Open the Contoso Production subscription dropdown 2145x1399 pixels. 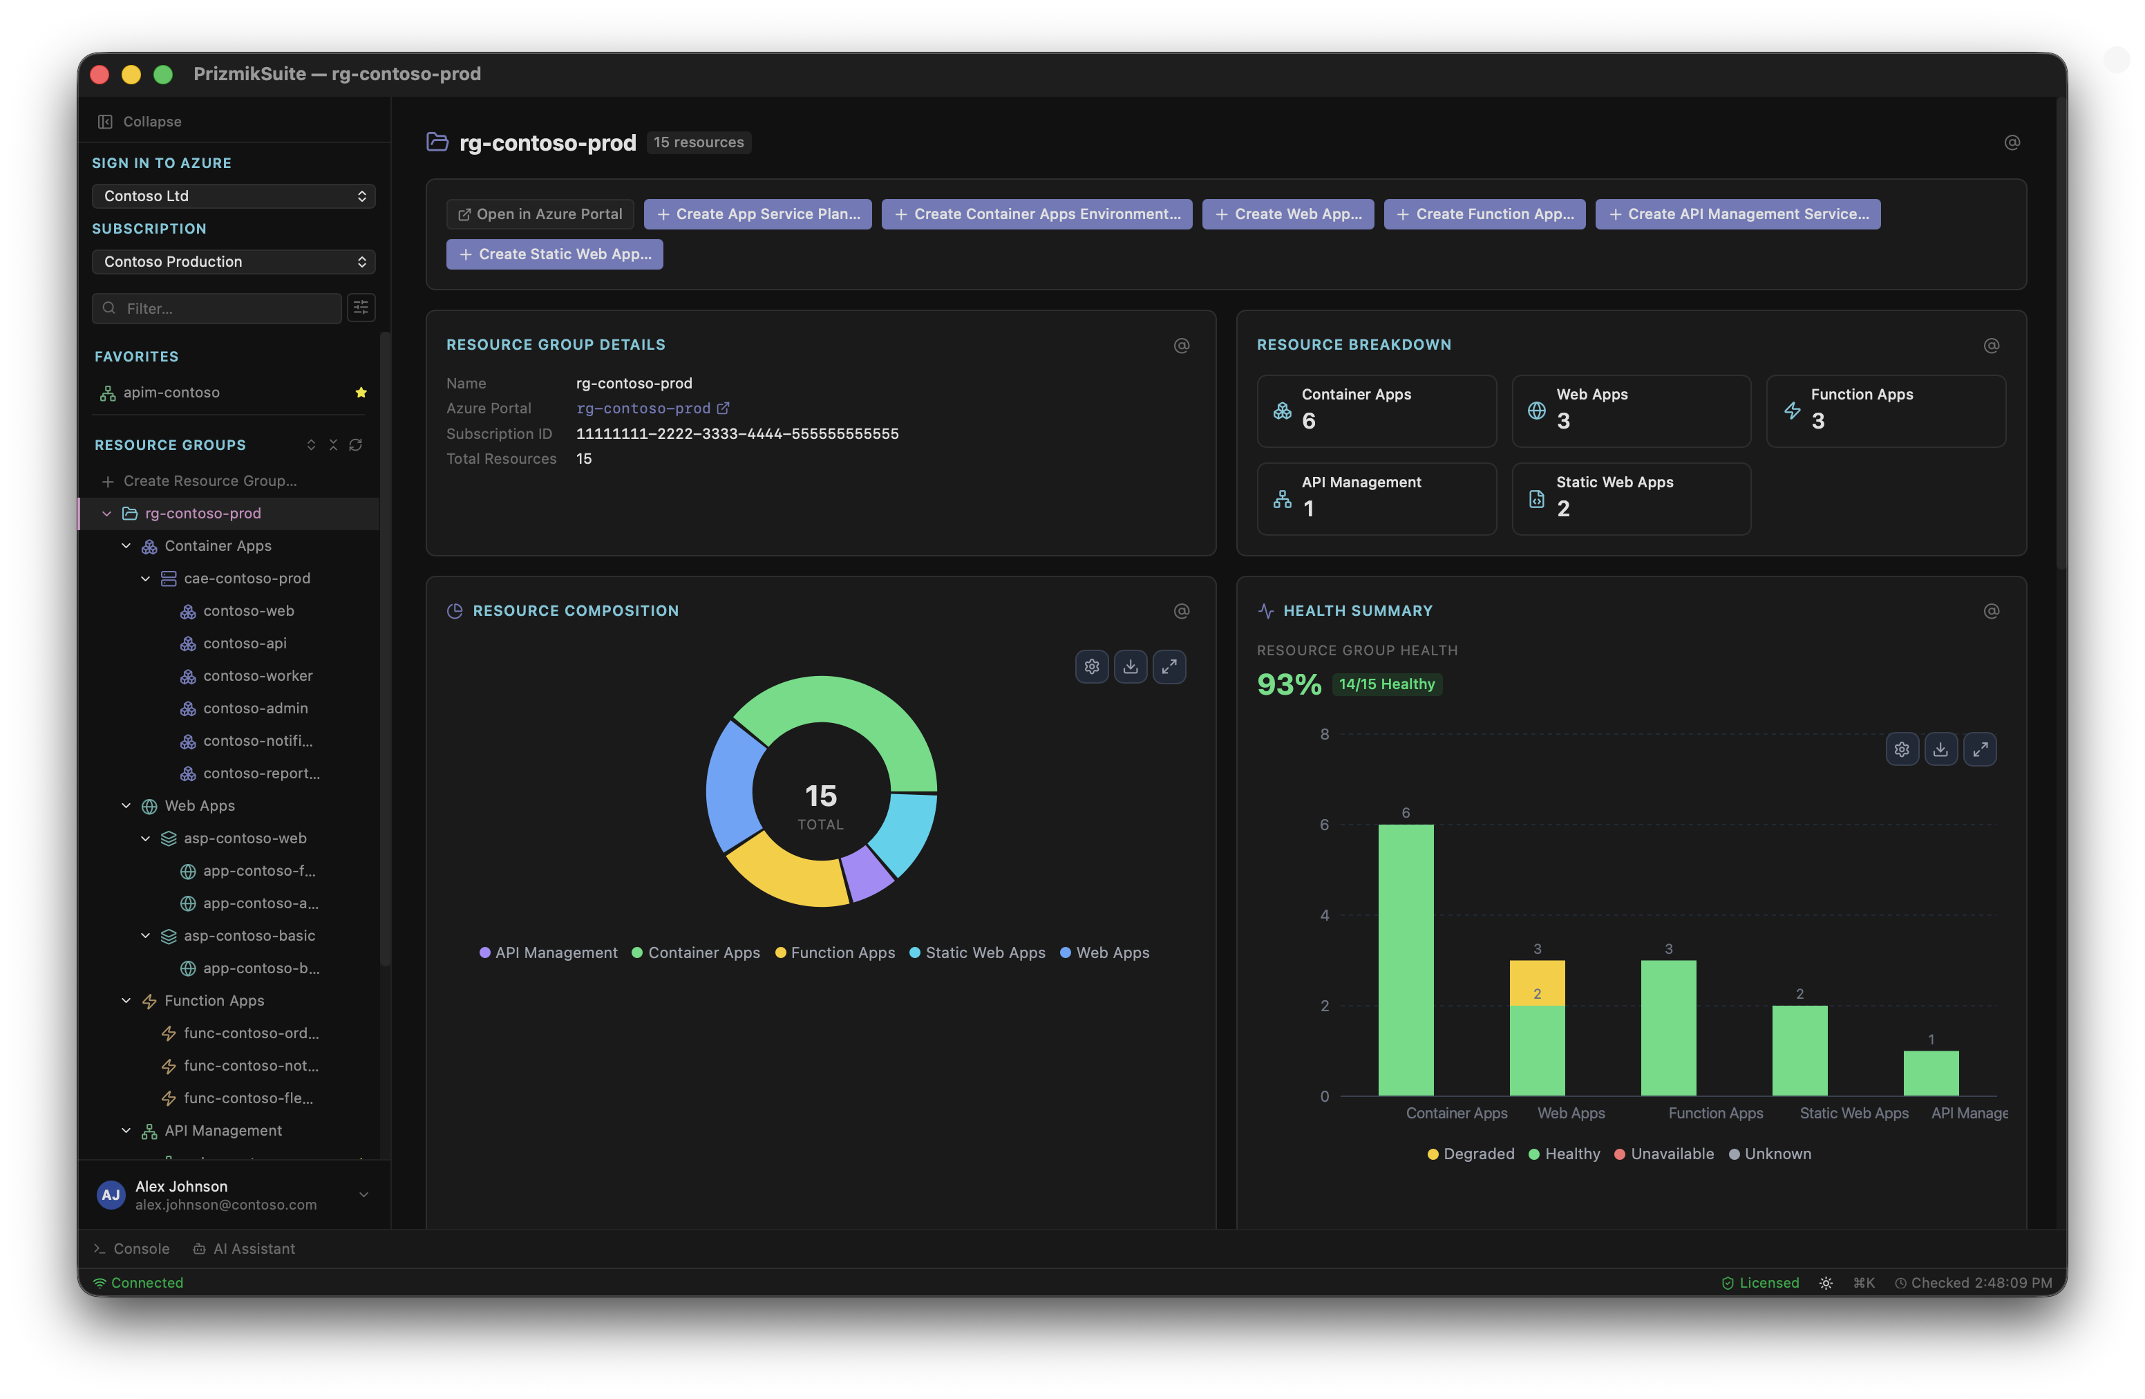coord(234,261)
